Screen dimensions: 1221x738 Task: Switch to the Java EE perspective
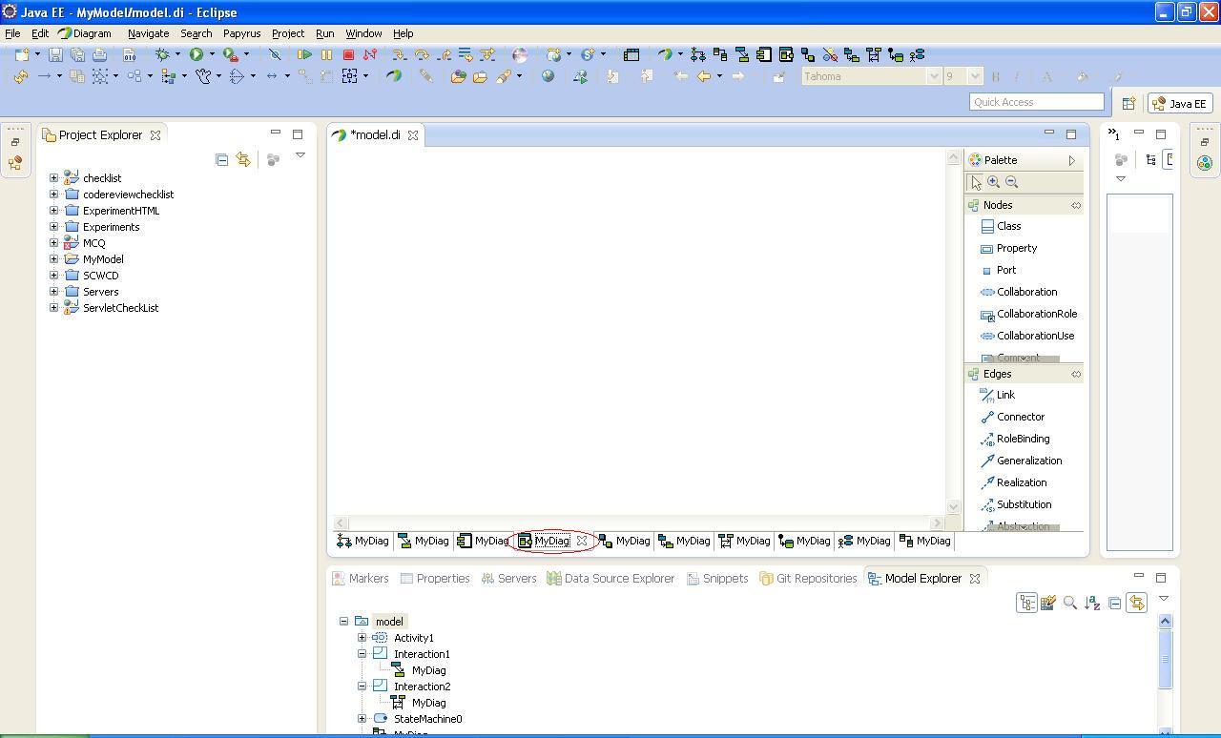(1179, 103)
